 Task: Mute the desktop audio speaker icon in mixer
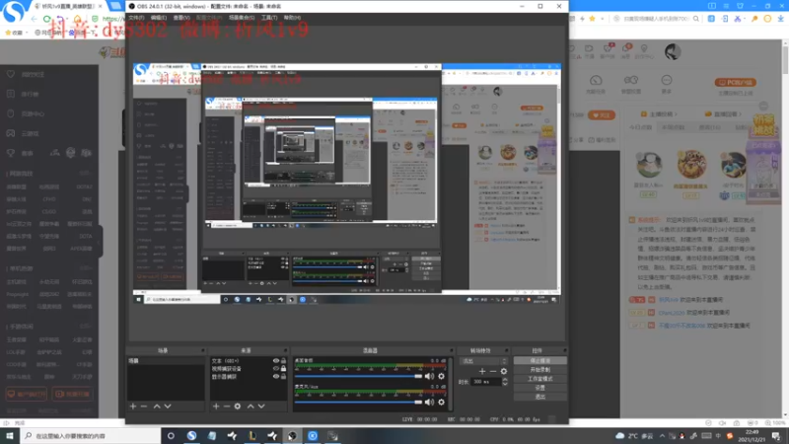(429, 376)
